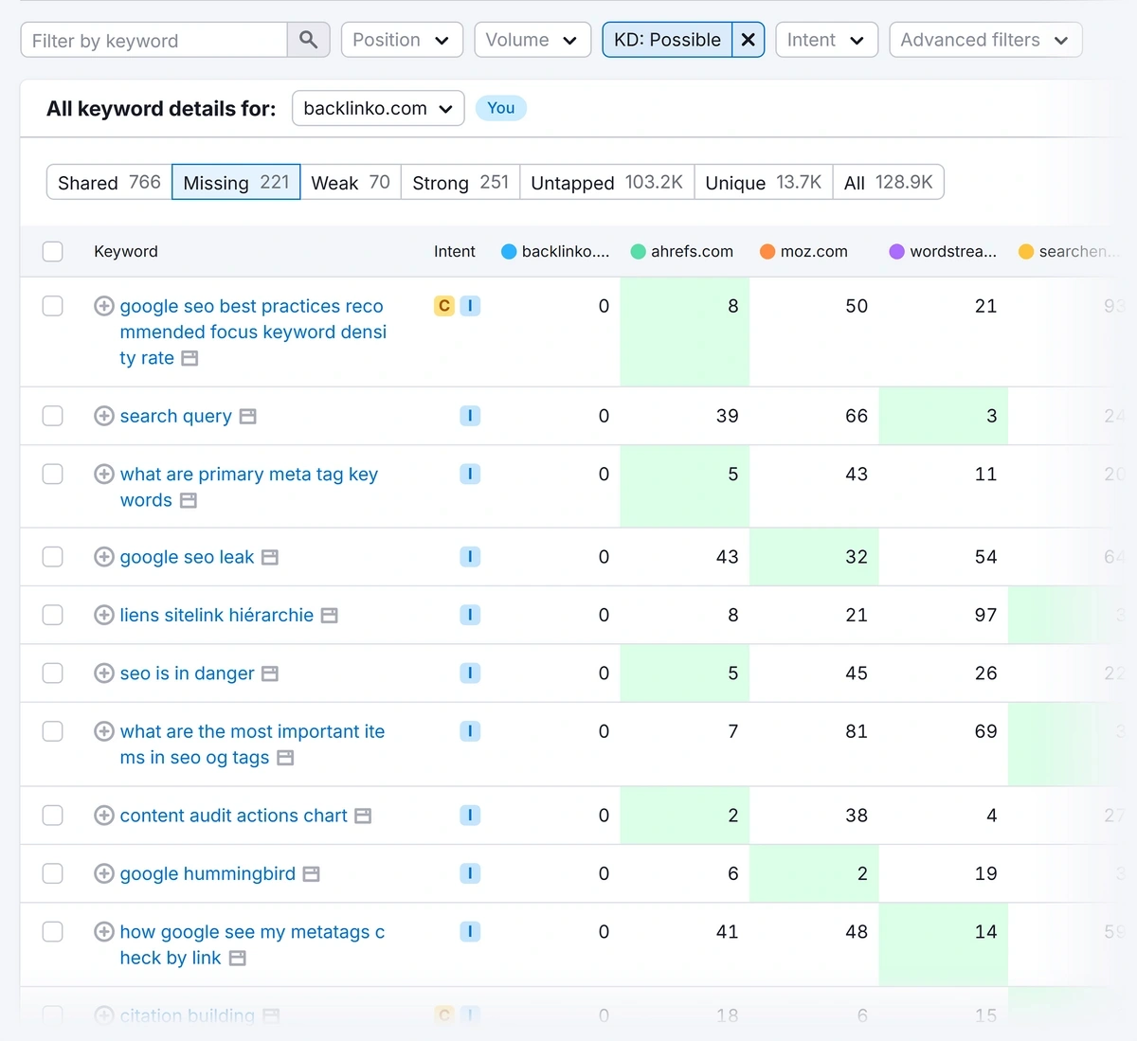Open the backlinko.com domain selector
The width and height of the screenshot is (1137, 1041).
coord(378,108)
